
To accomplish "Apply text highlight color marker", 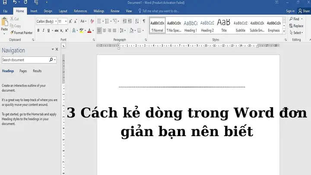I will click(x=81, y=30).
